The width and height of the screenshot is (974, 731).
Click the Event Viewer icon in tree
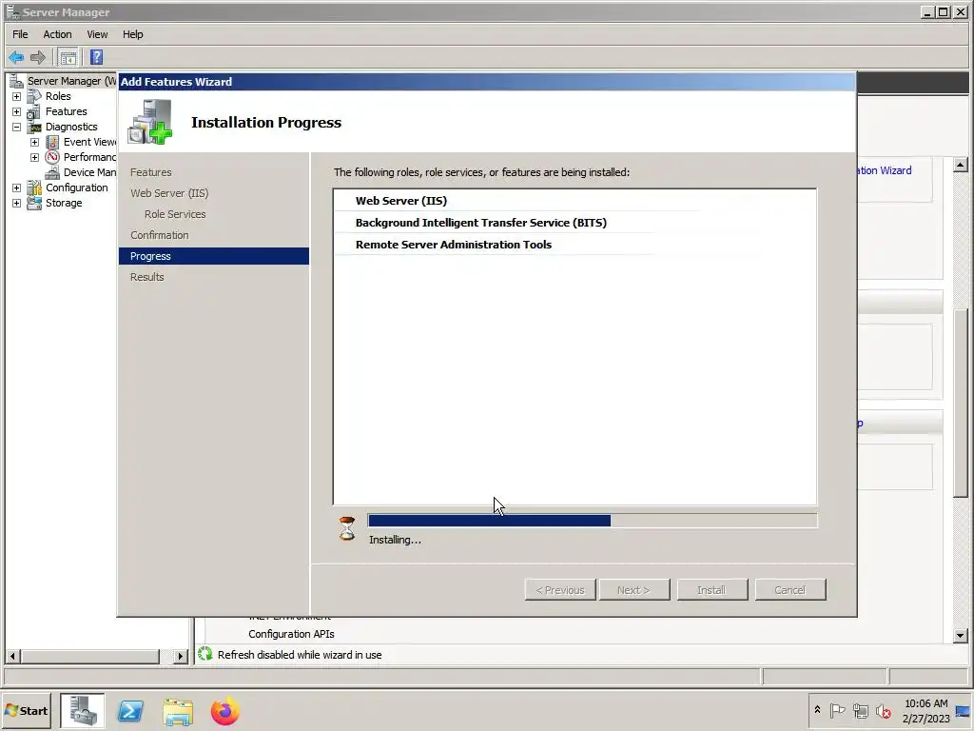[x=53, y=143]
